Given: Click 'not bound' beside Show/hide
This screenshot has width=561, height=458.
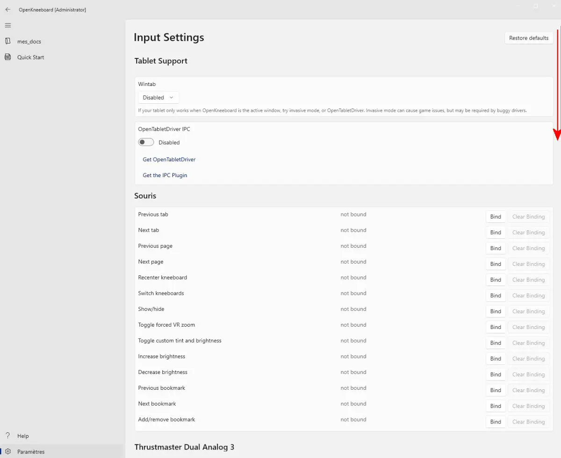Looking at the screenshot, I should click(x=353, y=309).
